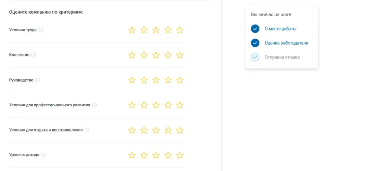The height and width of the screenshot is (171, 369).
Task: Open tooltip icon for Условия для профессионального развития
Action: 94,105
